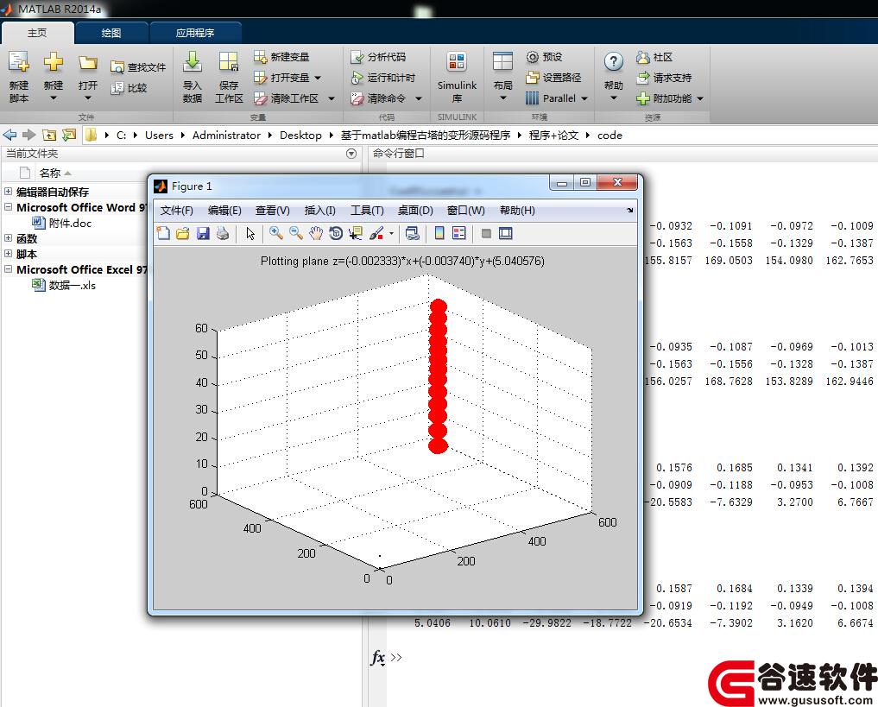Click New Figure icon in figure toolbar
This screenshot has width=878, height=707.
point(163,233)
